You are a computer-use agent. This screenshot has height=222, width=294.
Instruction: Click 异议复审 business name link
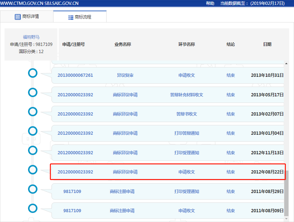point(125,75)
